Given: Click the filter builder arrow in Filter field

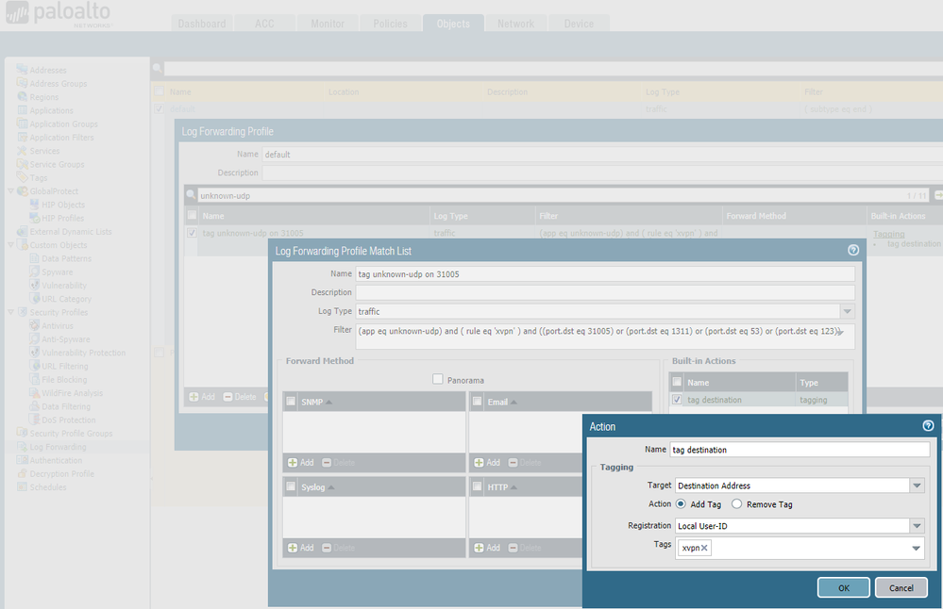Looking at the screenshot, I should 839,332.
